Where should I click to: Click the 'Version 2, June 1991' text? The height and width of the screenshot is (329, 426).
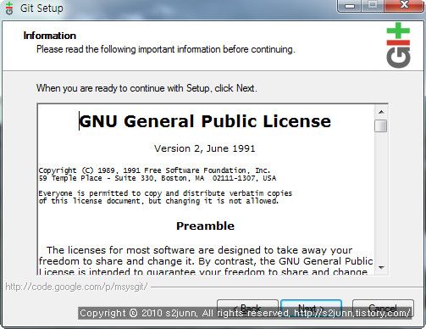(205, 148)
